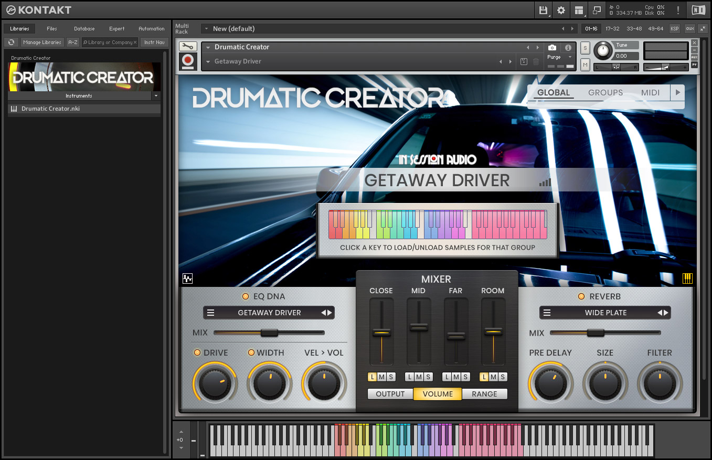Refresh the libraries list

11,42
